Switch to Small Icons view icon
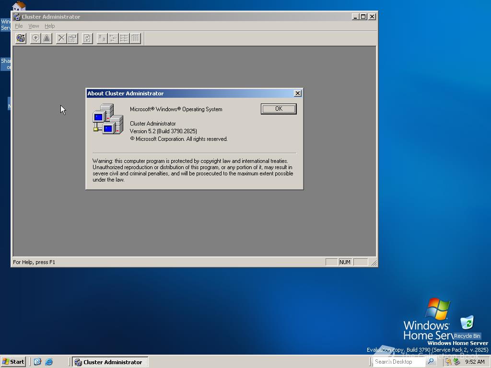The height and width of the screenshot is (368, 491). tap(113, 38)
